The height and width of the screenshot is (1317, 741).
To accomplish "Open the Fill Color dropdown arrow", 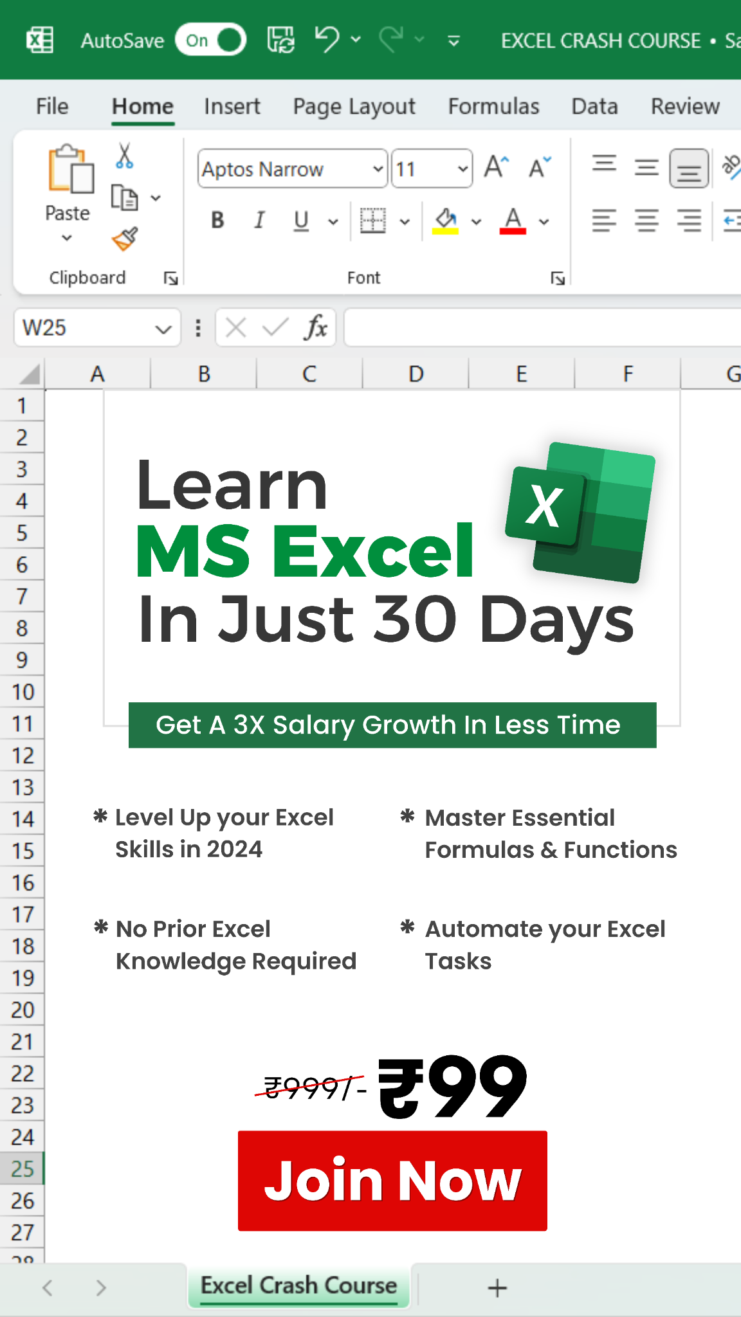I will point(476,222).
